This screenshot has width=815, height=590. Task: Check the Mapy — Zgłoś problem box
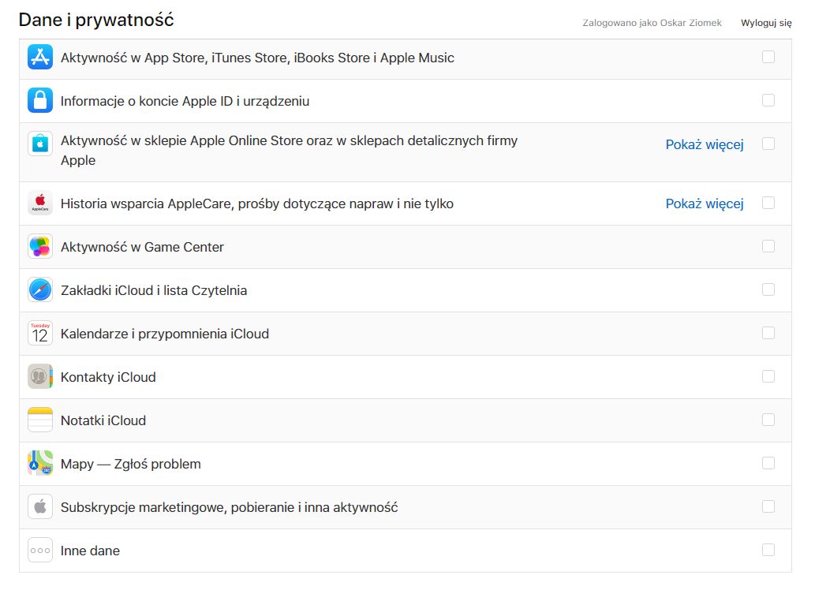tap(768, 463)
